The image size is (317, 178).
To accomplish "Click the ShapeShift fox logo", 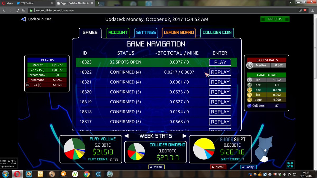I will coord(265,149).
